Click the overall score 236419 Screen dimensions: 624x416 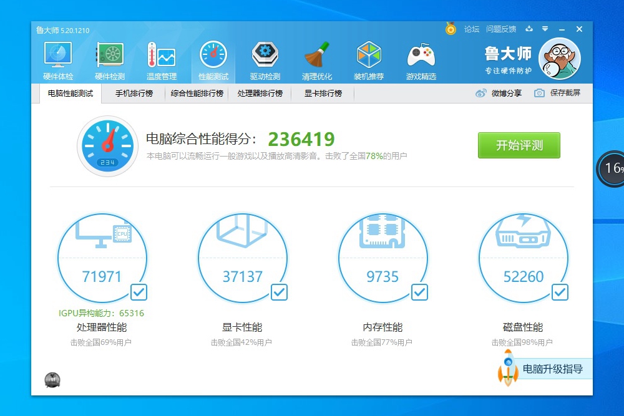coord(301,139)
